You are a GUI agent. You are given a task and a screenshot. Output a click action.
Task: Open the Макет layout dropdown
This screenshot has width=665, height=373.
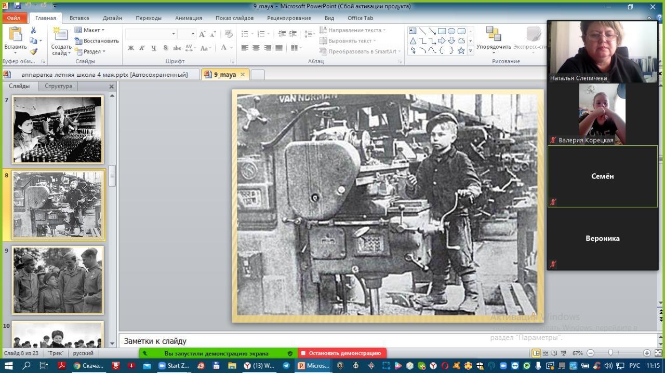90,30
